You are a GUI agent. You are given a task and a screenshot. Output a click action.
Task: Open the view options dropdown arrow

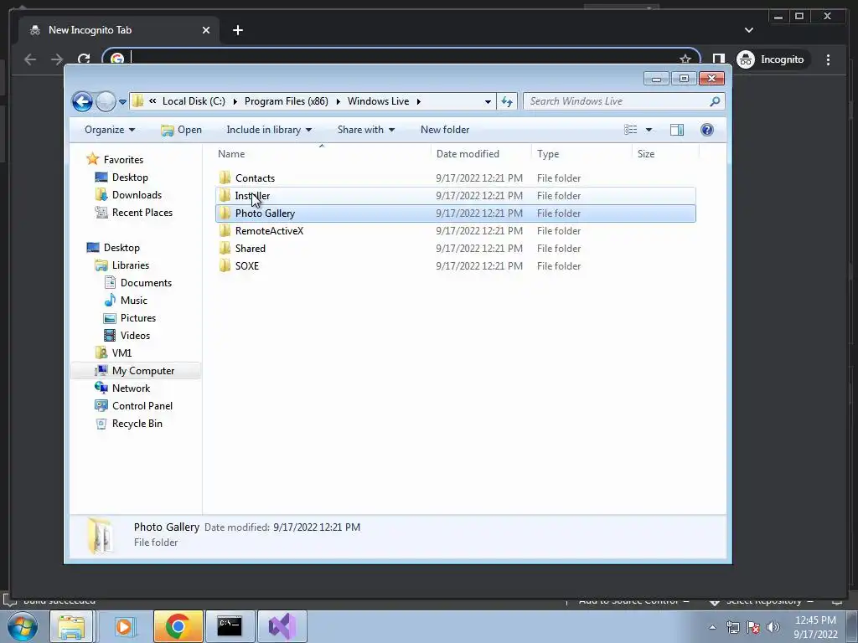[x=649, y=130]
